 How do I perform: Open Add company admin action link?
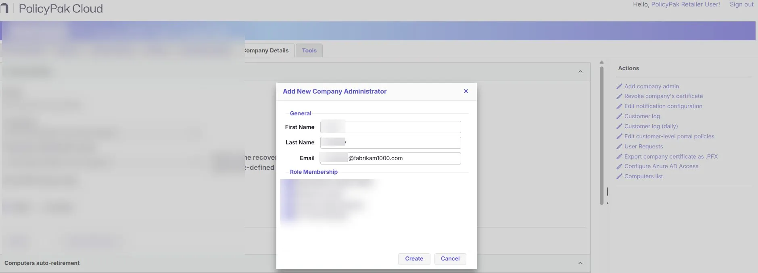tap(652, 86)
